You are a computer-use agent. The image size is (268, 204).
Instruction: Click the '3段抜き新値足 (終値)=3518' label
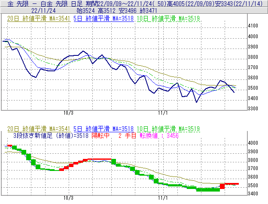pos(51,136)
